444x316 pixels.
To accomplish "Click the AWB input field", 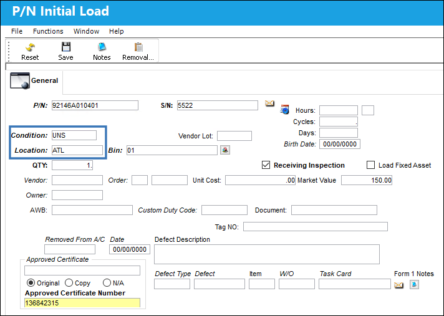I will point(92,210).
